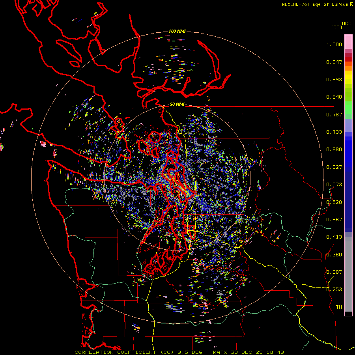Select the 0.520 scale value
The image size is (355, 355).
pos(334,202)
